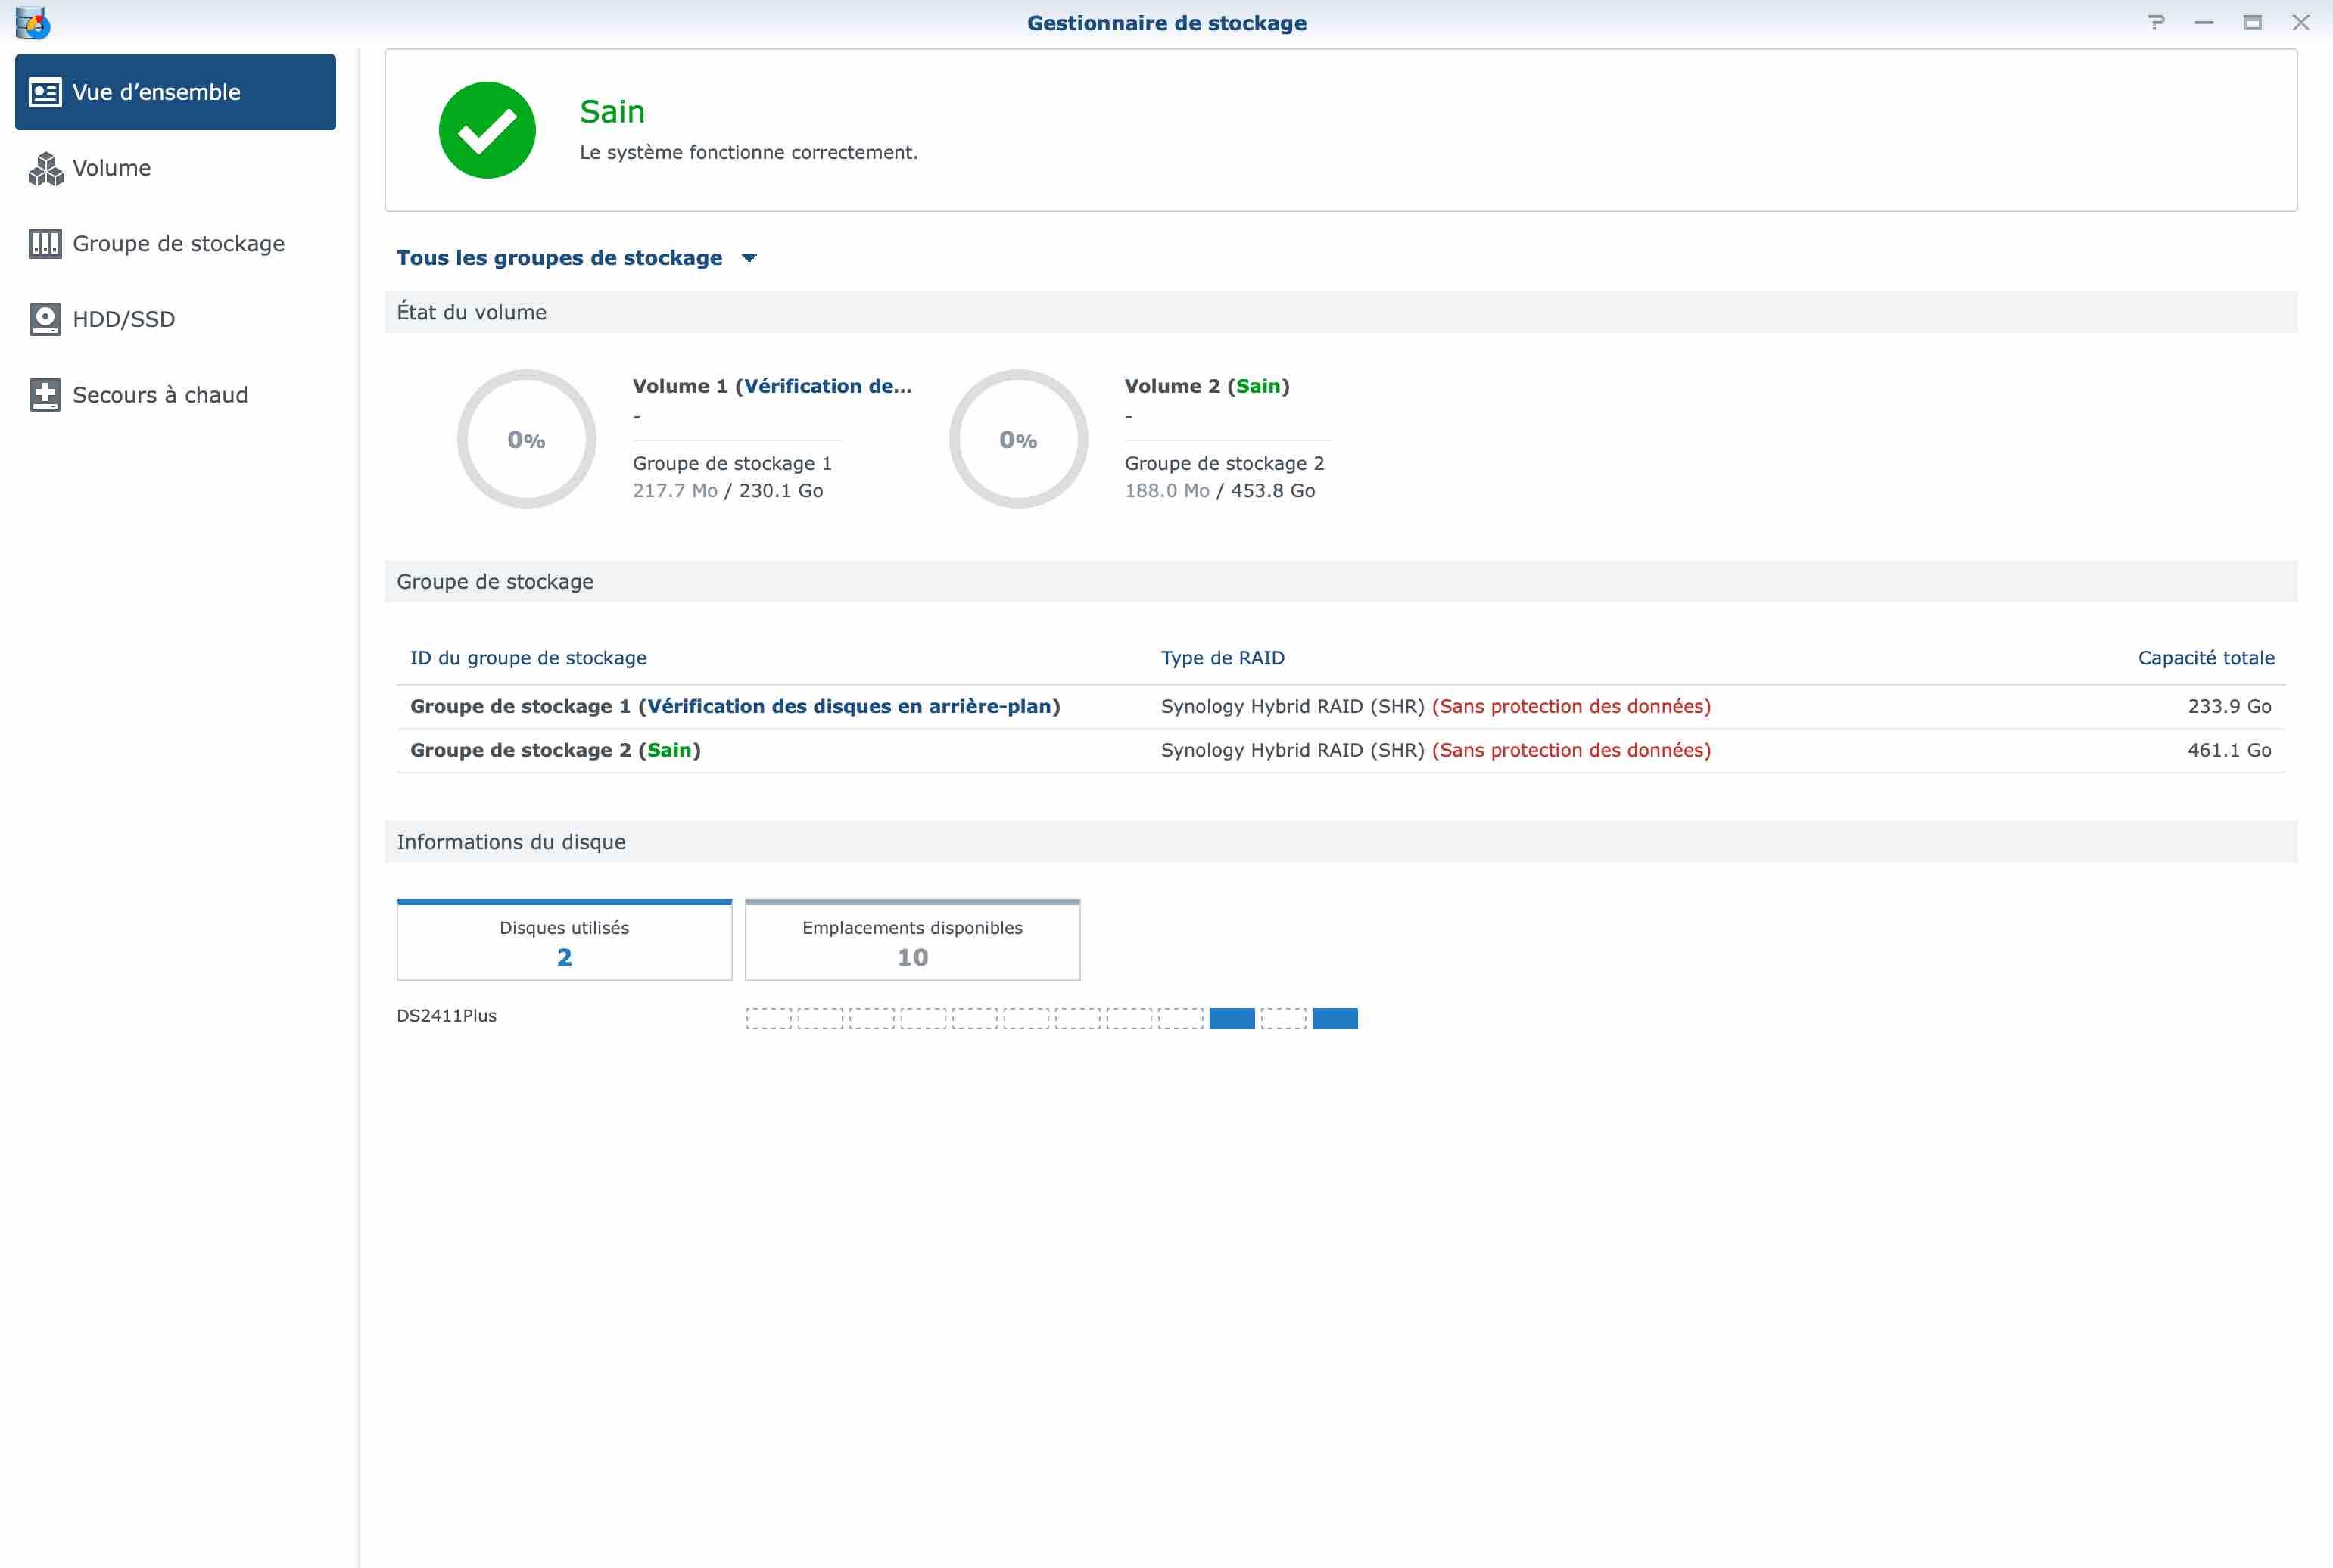This screenshot has width=2333, height=1568.
Task: Click ID du groupe de stockage column header
Action: 528,658
